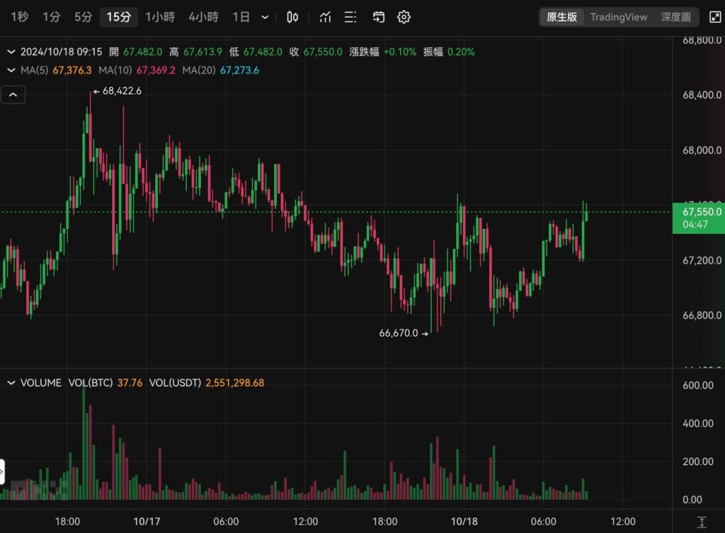This screenshot has width=725, height=533.
Task: Switch to 深度圖 depth chart
Action: pos(675,17)
